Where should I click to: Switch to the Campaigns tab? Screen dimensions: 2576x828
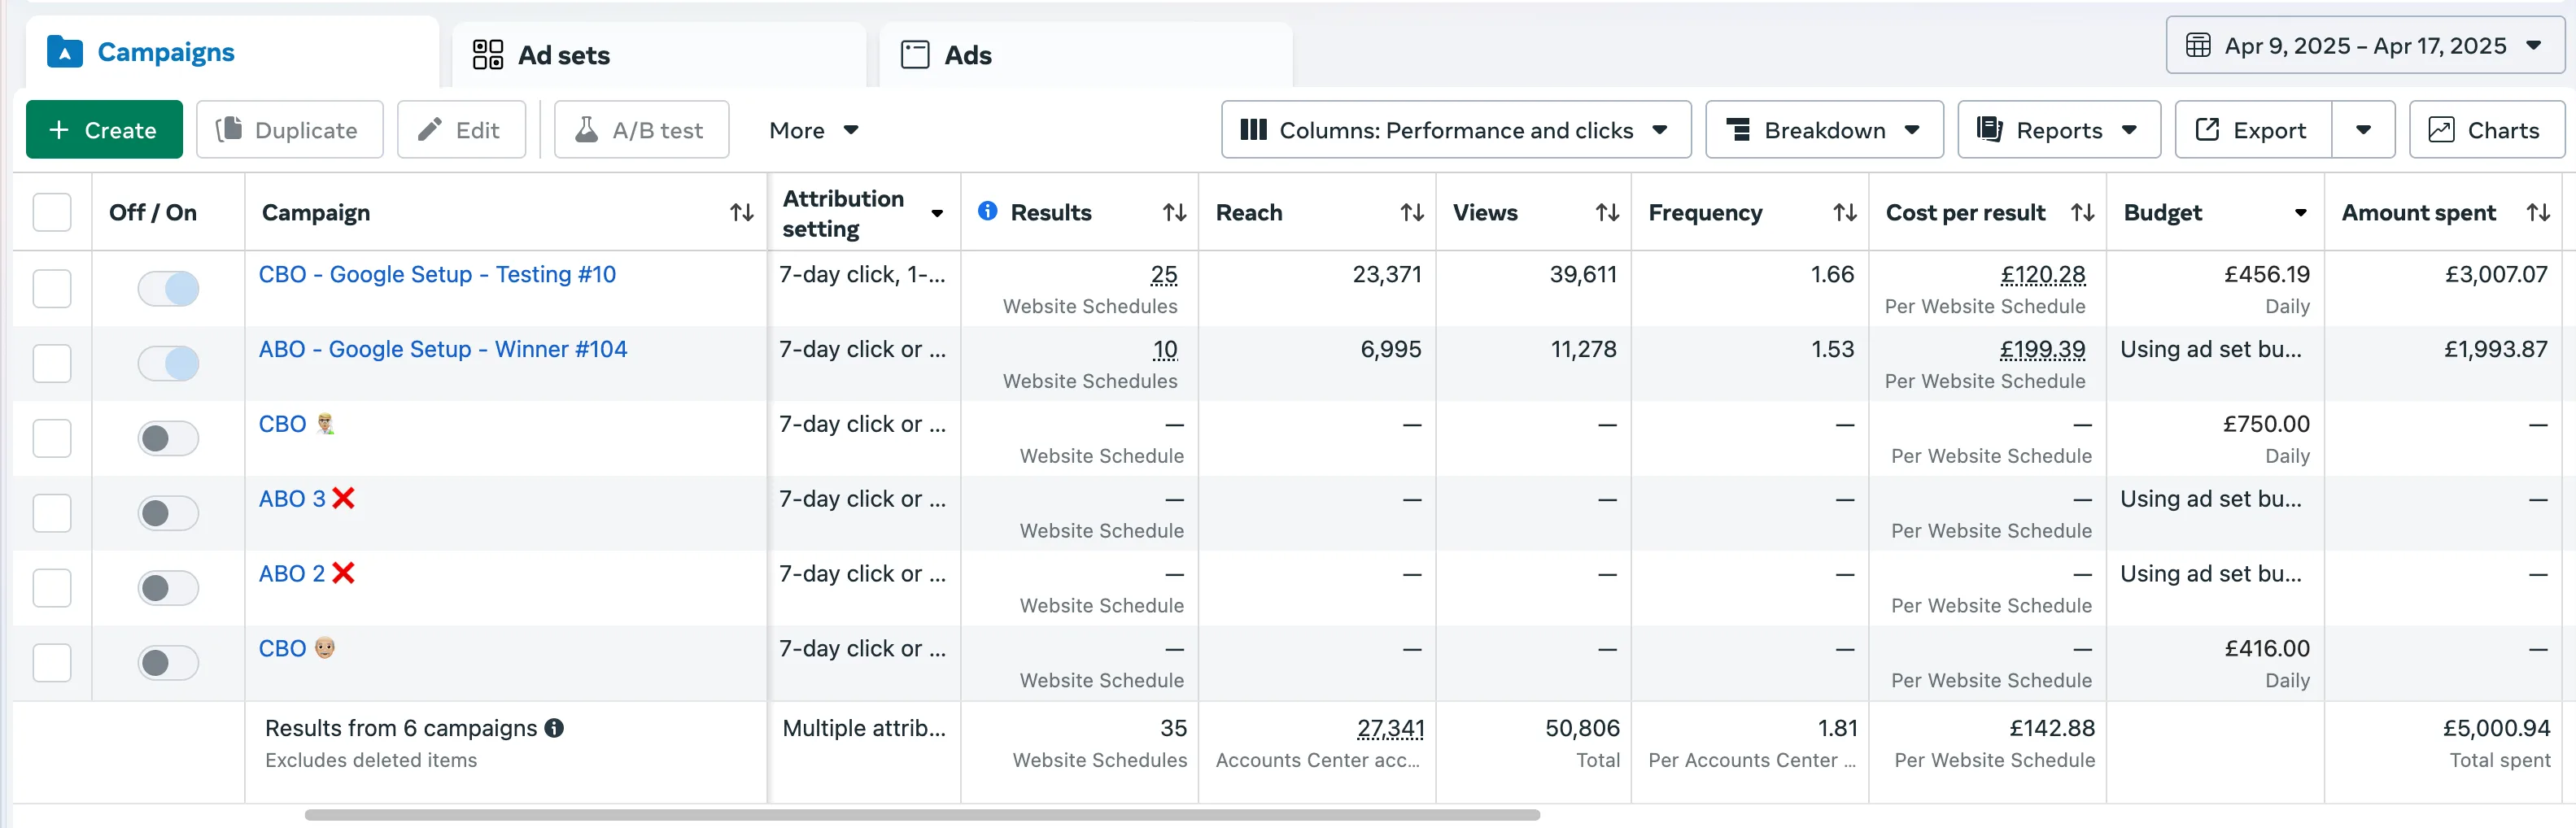232,52
